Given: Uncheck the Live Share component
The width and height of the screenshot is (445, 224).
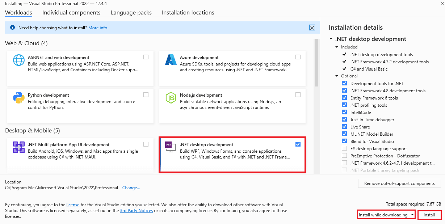Looking at the screenshot, I should [344, 127].
